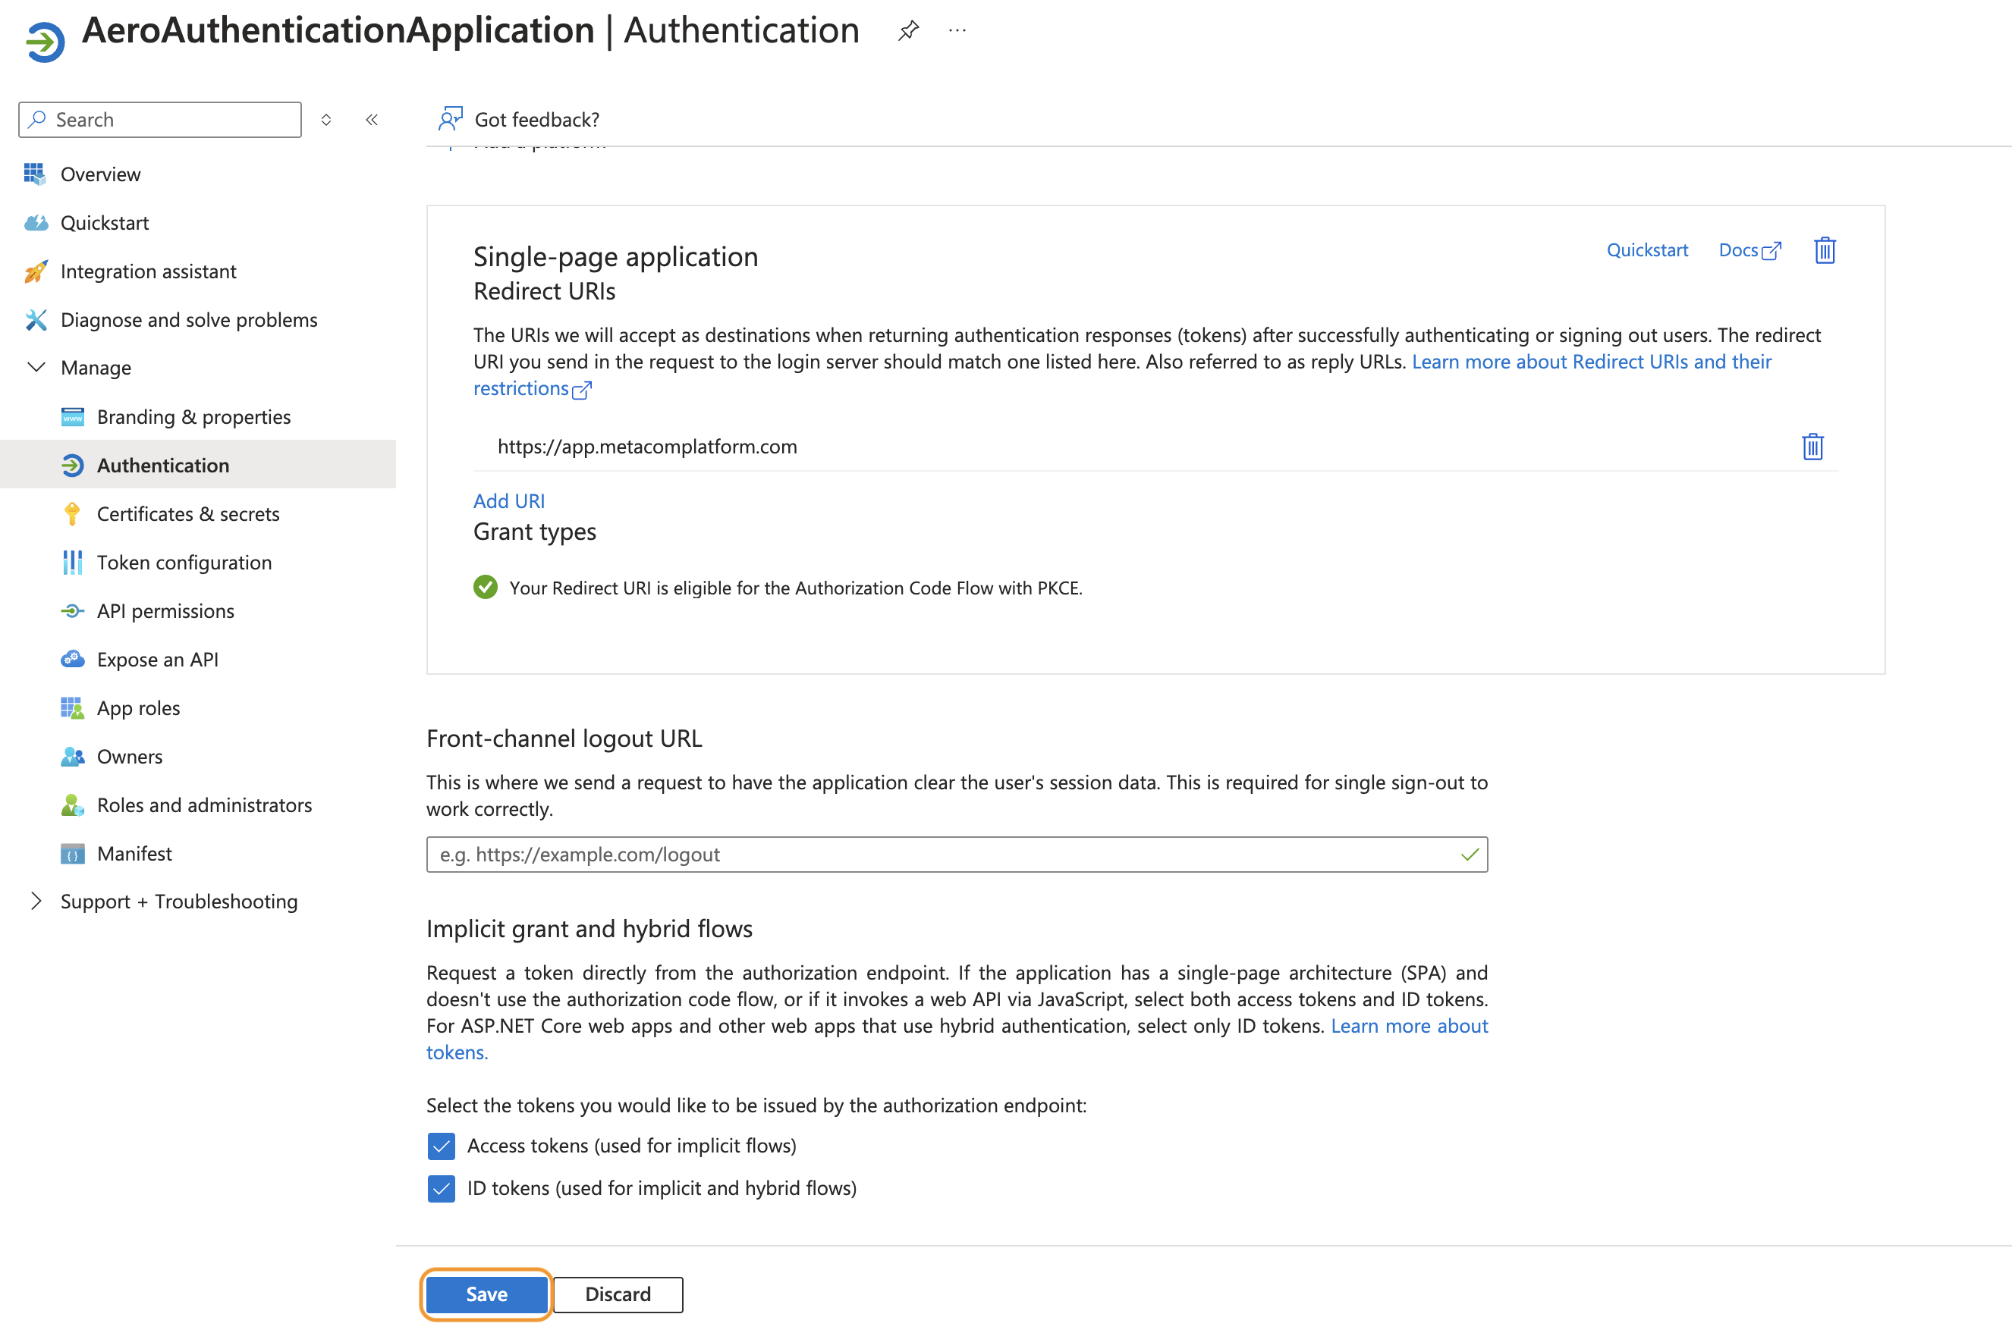Click the Quickstart cloud icon

(x=36, y=222)
